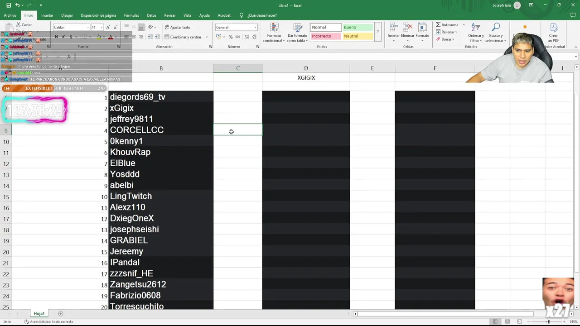
Task: Decrease the cell indent
Action: (150, 37)
